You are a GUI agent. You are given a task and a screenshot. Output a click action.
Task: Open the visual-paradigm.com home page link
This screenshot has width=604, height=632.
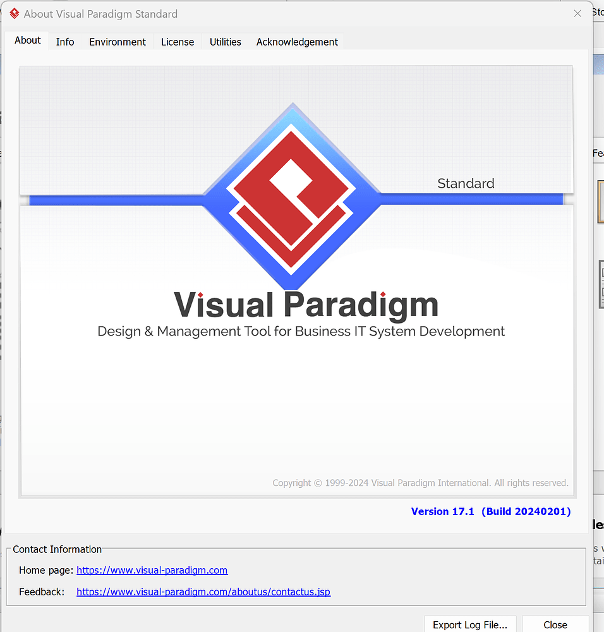click(152, 570)
